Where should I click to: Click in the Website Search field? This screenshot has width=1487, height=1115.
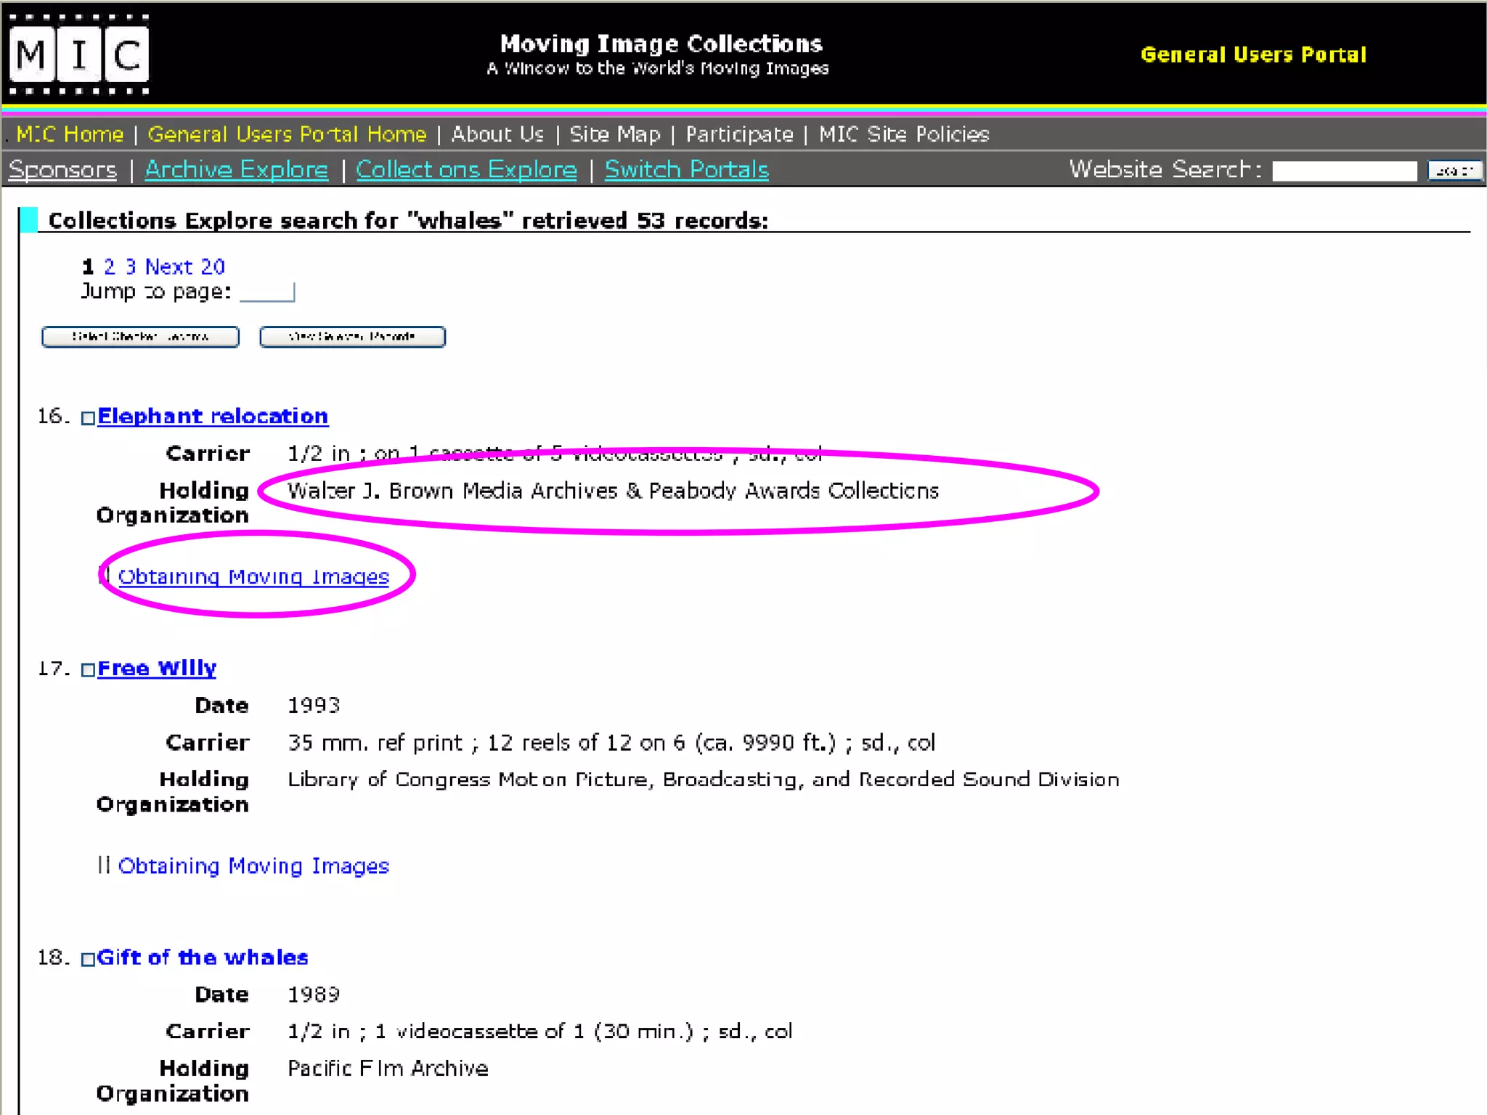click(1344, 171)
